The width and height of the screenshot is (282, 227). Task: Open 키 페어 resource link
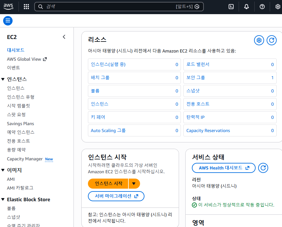click(x=98, y=117)
